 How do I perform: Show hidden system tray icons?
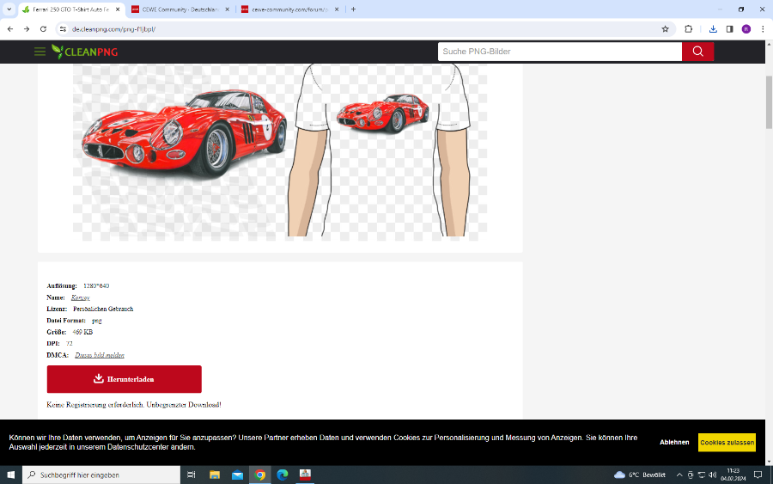(679, 475)
